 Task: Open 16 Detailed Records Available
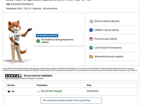point(109,56)
